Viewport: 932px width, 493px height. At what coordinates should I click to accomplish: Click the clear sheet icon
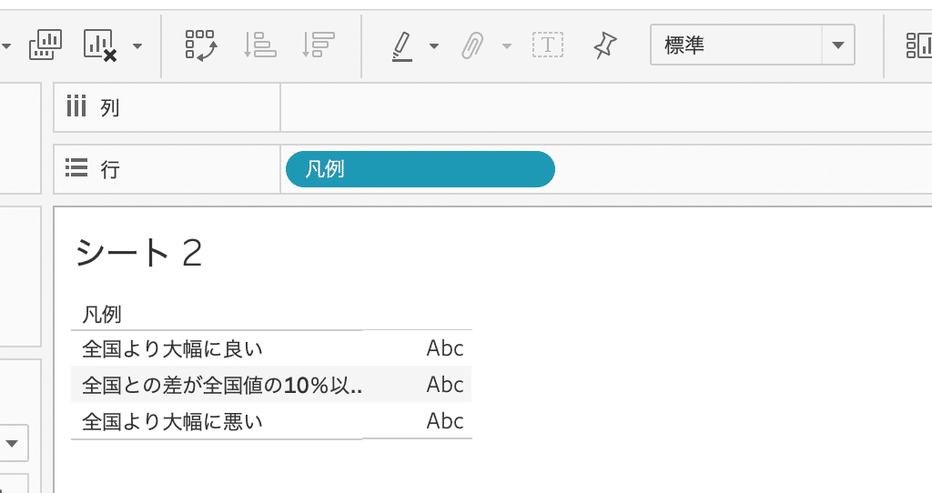coord(100,45)
